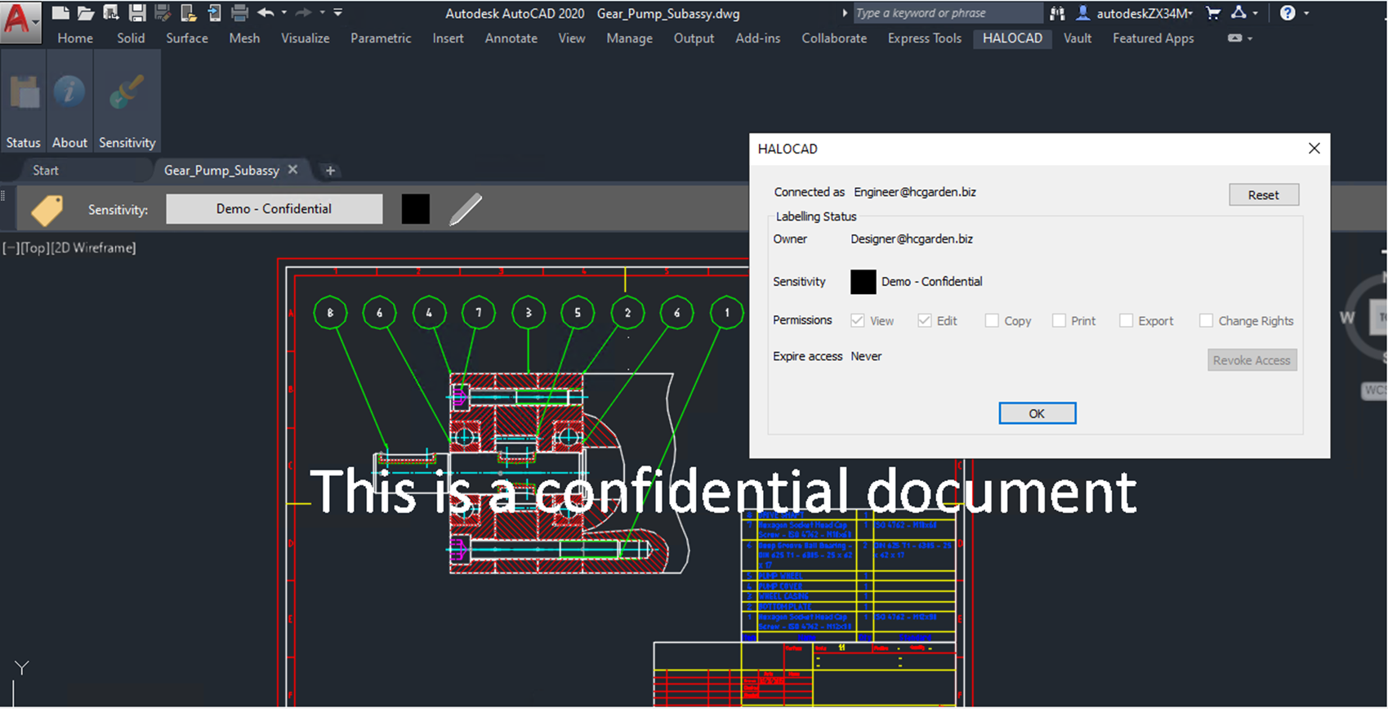Click the Save As icon
The image size is (1388, 709).
163,12
